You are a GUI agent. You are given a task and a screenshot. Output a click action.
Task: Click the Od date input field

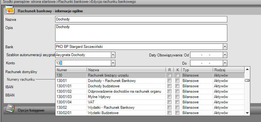(206, 55)
